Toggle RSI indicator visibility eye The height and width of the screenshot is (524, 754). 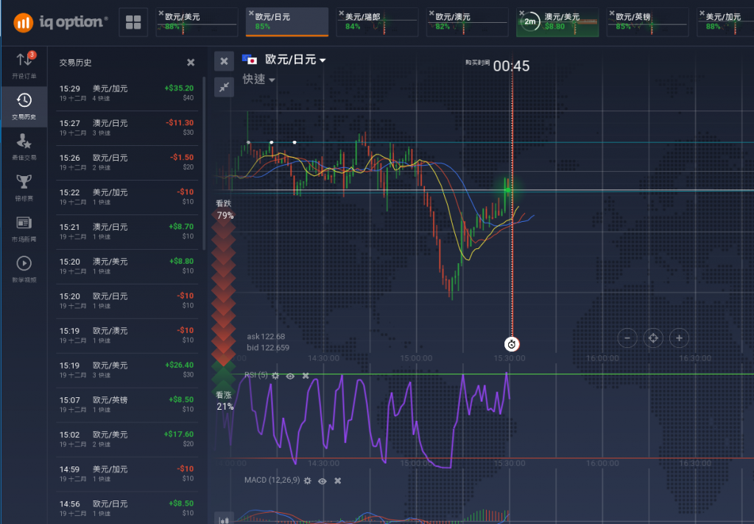point(290,376)
